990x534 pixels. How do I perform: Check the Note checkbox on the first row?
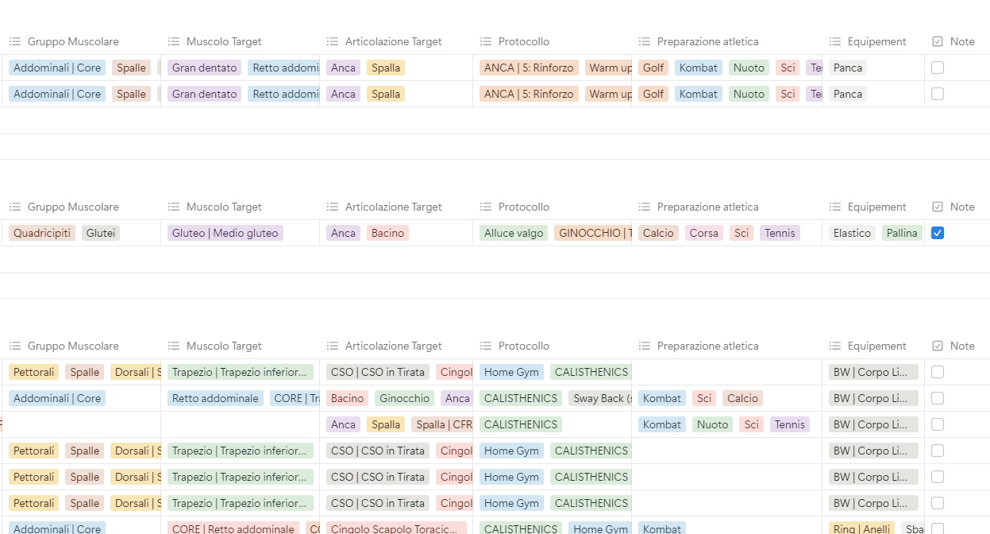(x=938, y=68)
